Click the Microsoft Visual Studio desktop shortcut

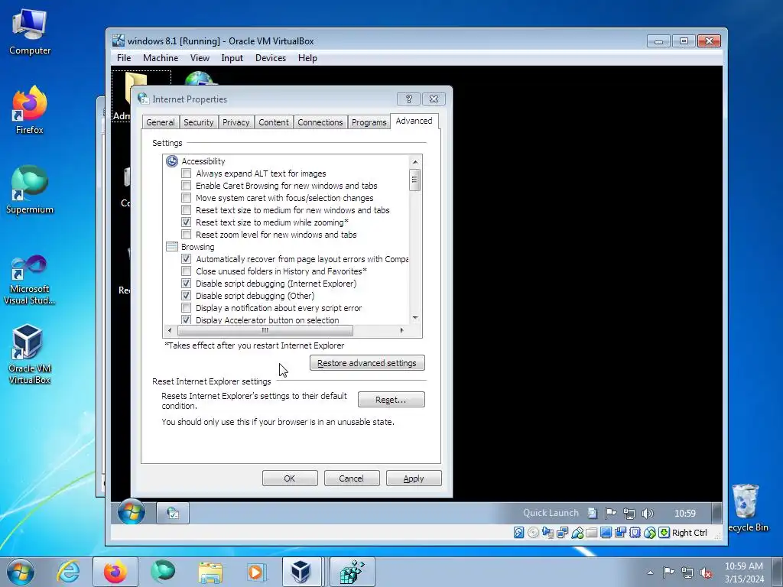click(30, 280)
